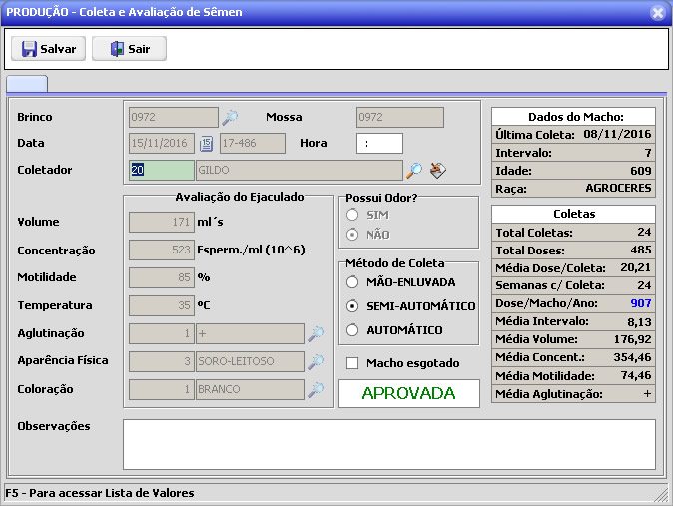Click the Idade value 609

click(x=641, y=171)
